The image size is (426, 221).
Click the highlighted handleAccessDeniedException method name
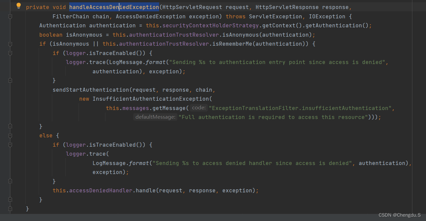click(x=114, y=7)
